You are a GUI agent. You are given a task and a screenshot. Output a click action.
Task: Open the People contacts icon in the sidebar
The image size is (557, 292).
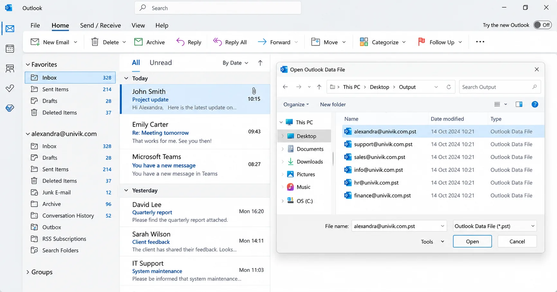[x=10, y=68]
